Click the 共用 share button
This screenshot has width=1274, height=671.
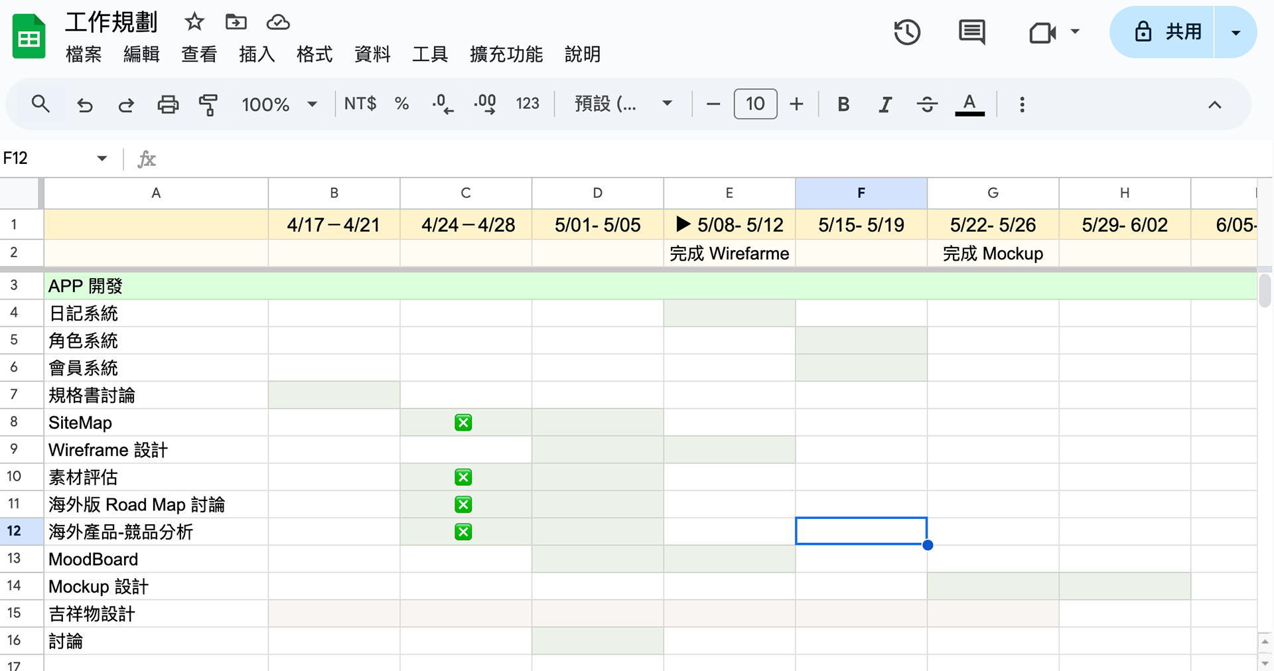(x=1162, y=32)
